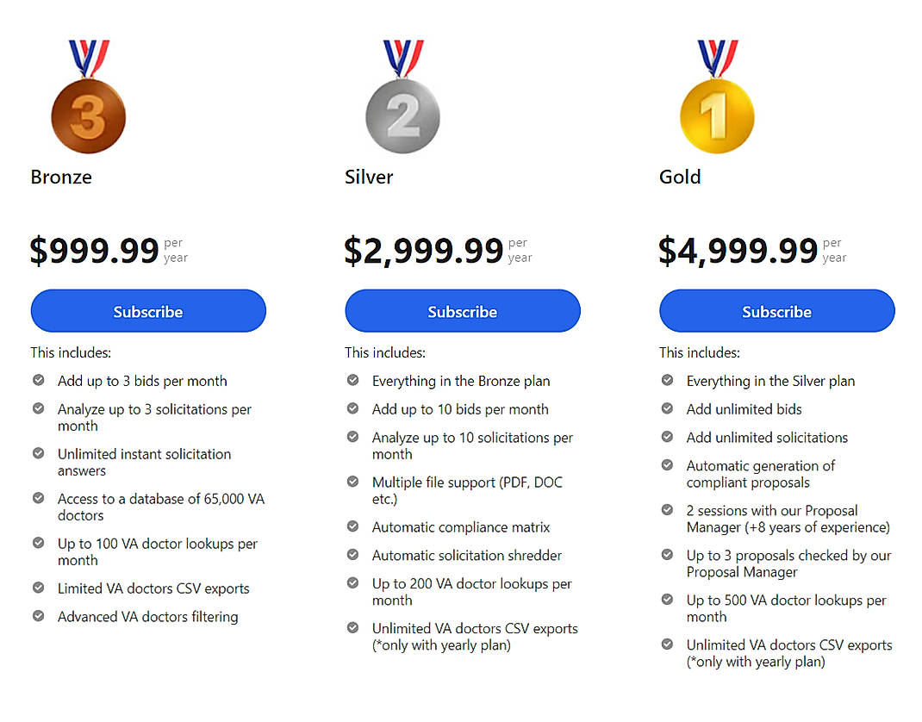Screen dimensions: 922x722
Task: Click Subscribe under the Silver plan
Action: (x=462, y=311)
